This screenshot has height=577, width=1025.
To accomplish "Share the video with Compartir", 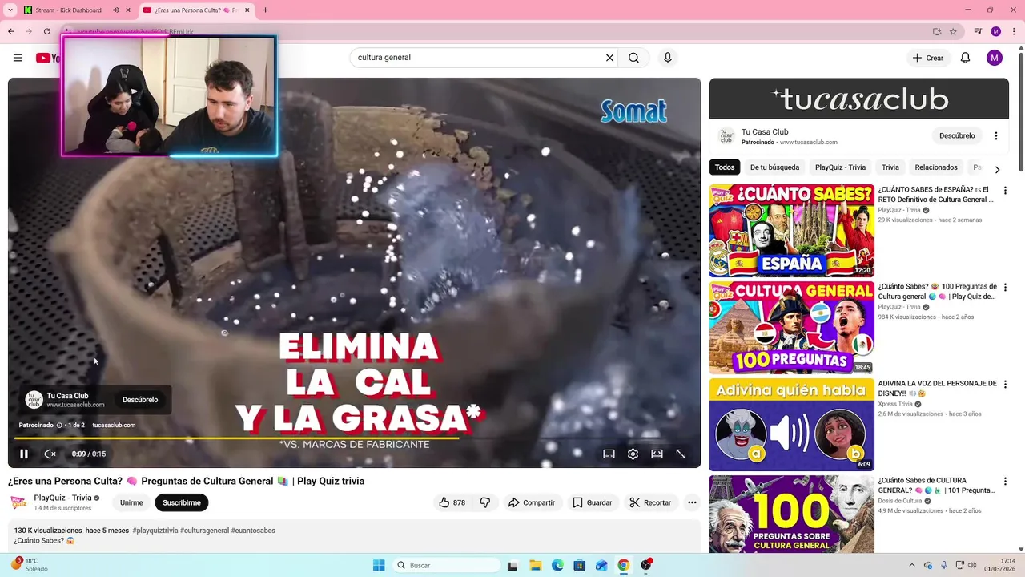I will tap(532, 502).
